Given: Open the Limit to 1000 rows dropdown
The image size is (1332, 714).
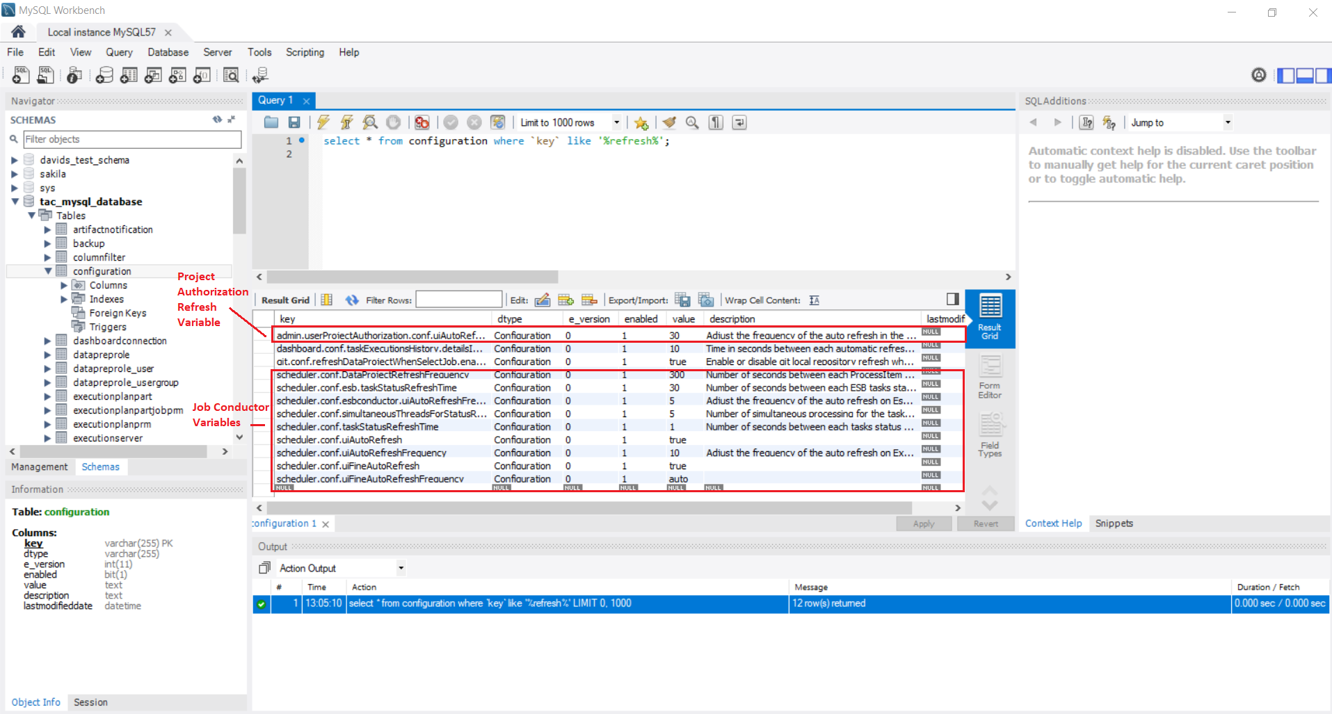Looking at the screenshot, I should point(616,122).
